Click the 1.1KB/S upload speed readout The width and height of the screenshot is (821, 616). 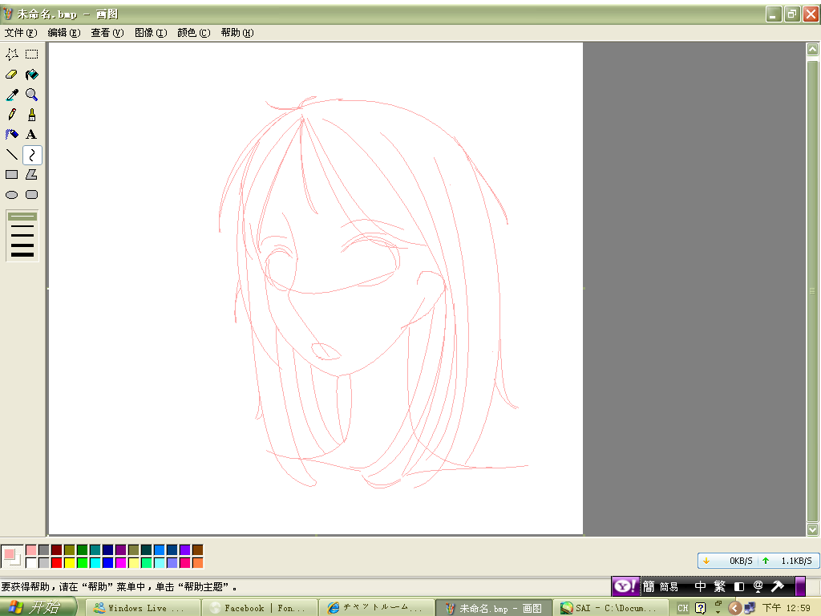pos(796,561)
